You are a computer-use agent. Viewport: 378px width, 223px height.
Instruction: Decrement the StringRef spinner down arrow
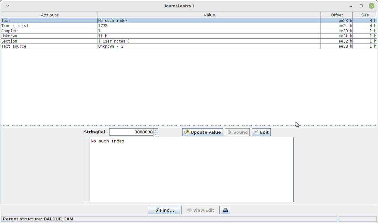tap(156, 134)
